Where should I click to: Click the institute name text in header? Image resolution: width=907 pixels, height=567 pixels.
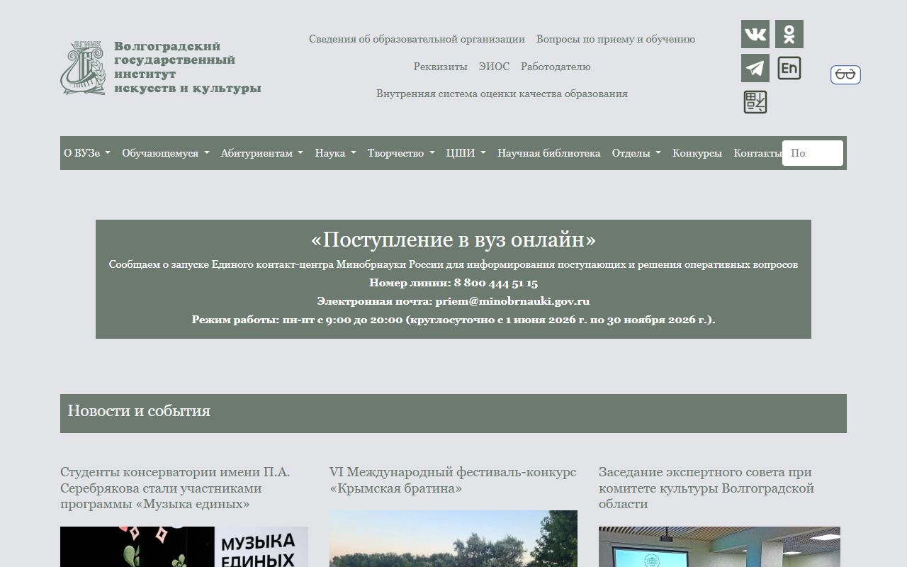(x=188, y=67)
